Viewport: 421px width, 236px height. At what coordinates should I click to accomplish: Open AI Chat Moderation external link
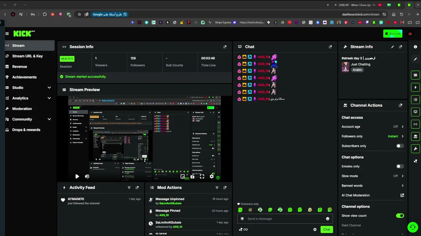402,195
